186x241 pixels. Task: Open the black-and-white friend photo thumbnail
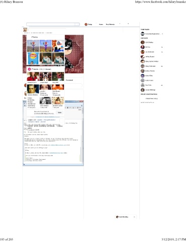click(45, 101)
